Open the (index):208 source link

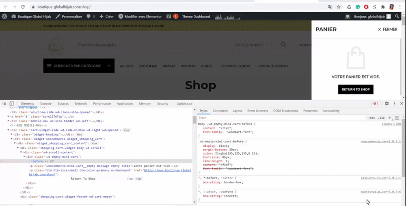click(x=391, y=124)
